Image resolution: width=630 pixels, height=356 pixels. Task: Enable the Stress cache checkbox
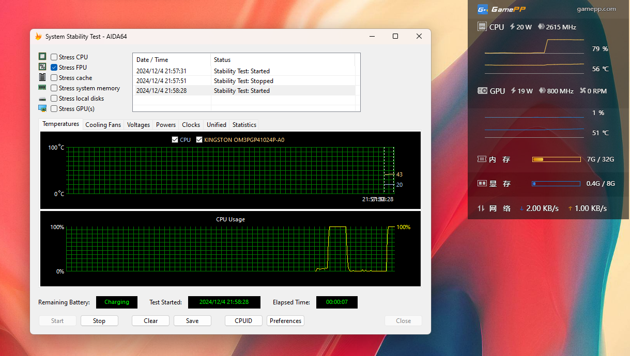pyautogui.click(x=54, y=78)
